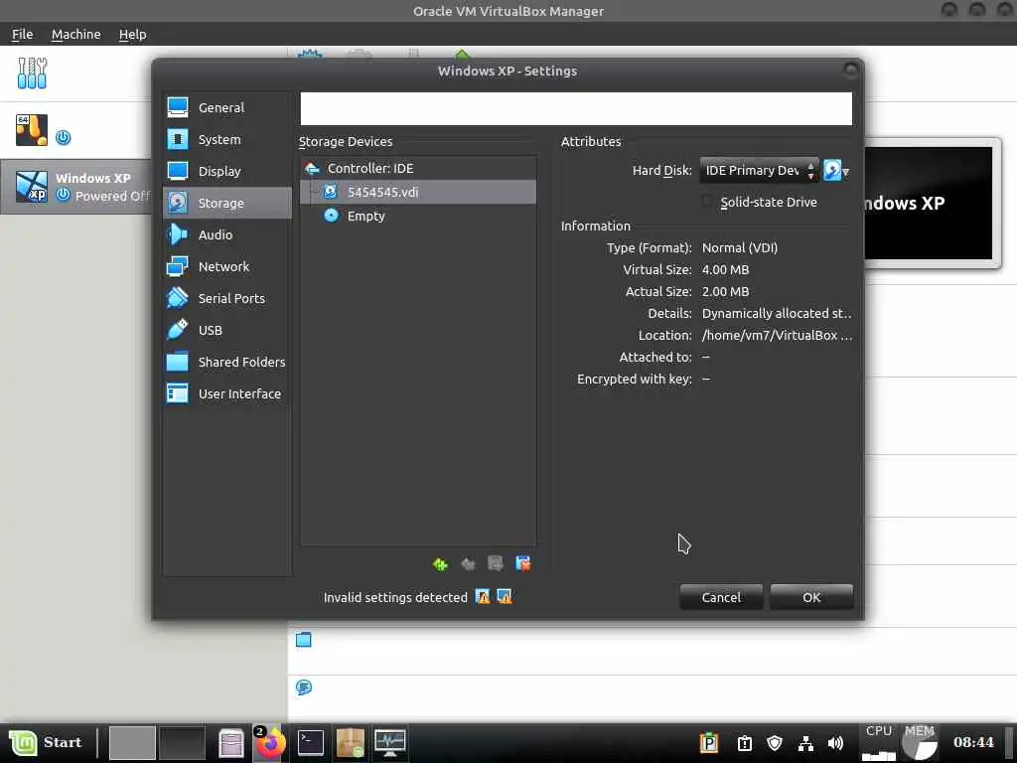
Task: Click the Add Attachment icon
Action: (496, 564)
